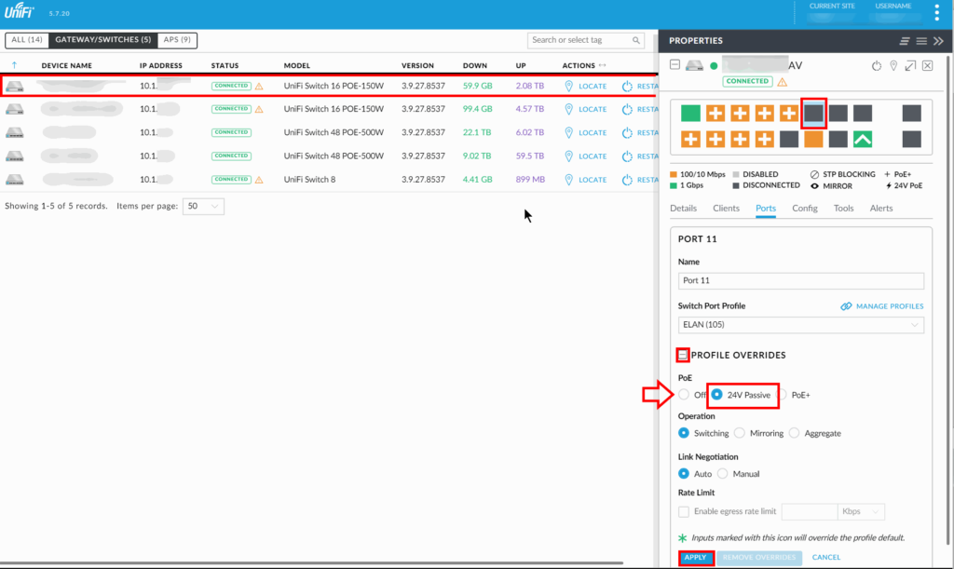Viewport: 954px width, 569px height.
Task: Open the Alerts tab
Action: (x=881, y=208)
